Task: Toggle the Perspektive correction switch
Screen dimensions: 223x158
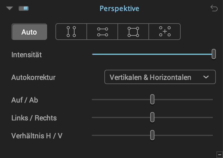Action: (24, 8)
